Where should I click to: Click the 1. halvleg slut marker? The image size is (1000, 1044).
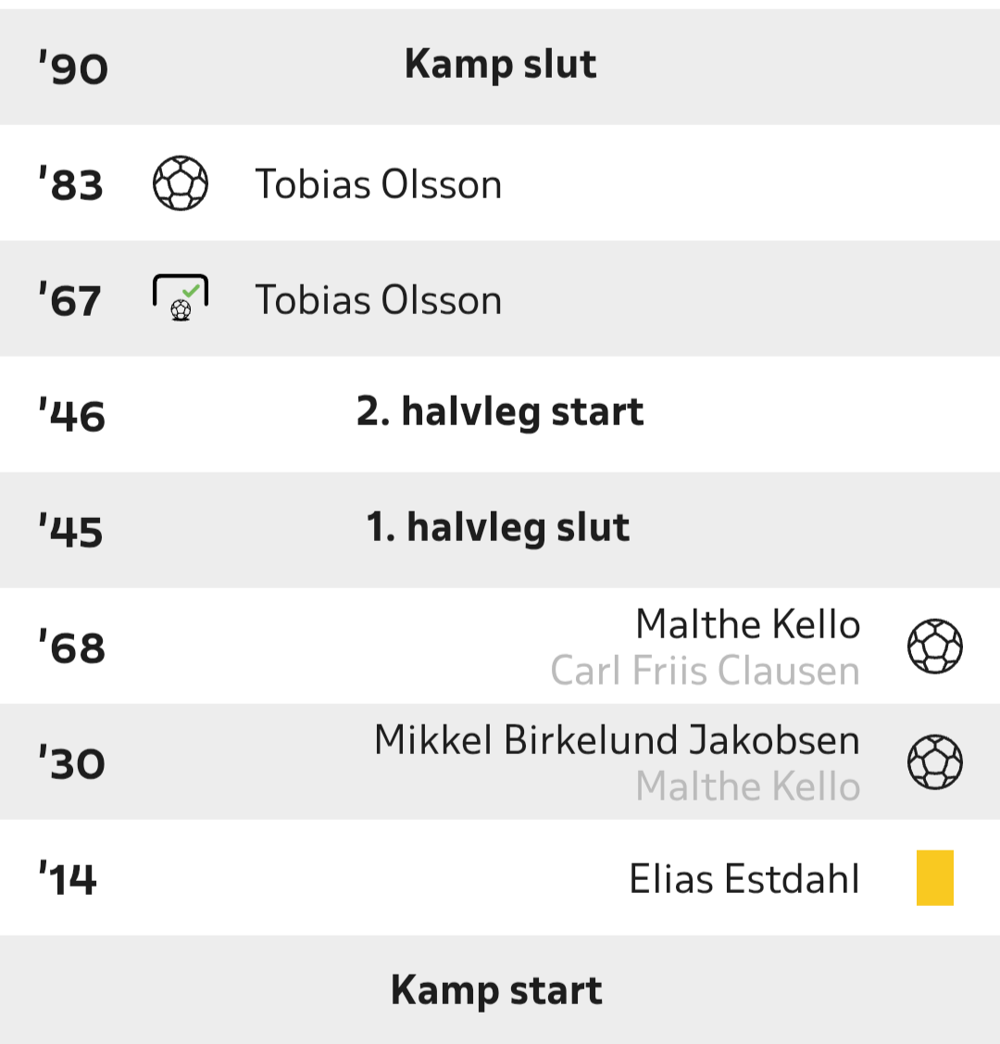(x=498, y=528)
